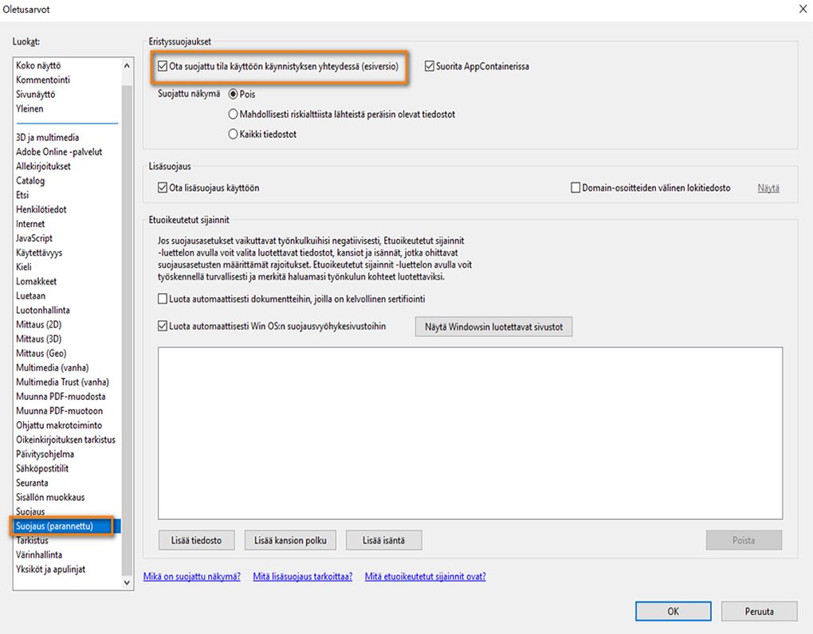
Task: Click the Peruuta button
Action: coord(759,611)
